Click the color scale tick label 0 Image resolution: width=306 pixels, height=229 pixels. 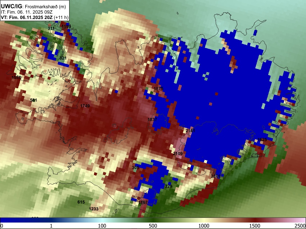pyautogui.click(x=2, y=226)
